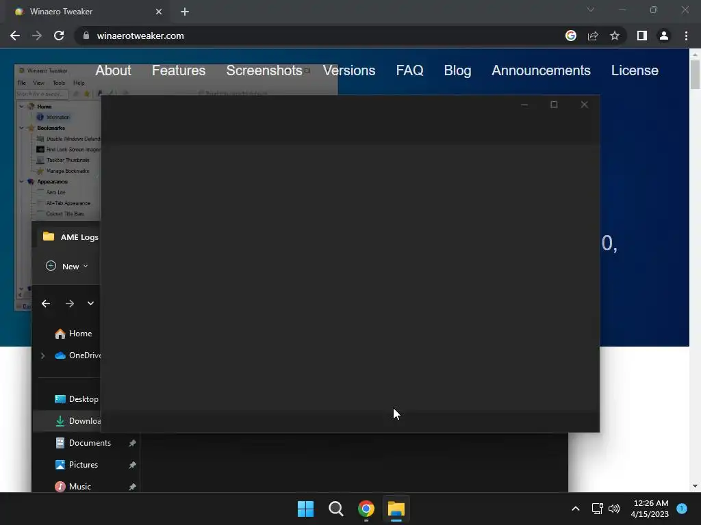Open network status in system tray
Viewport: 701px width, 525px height.
597,509
